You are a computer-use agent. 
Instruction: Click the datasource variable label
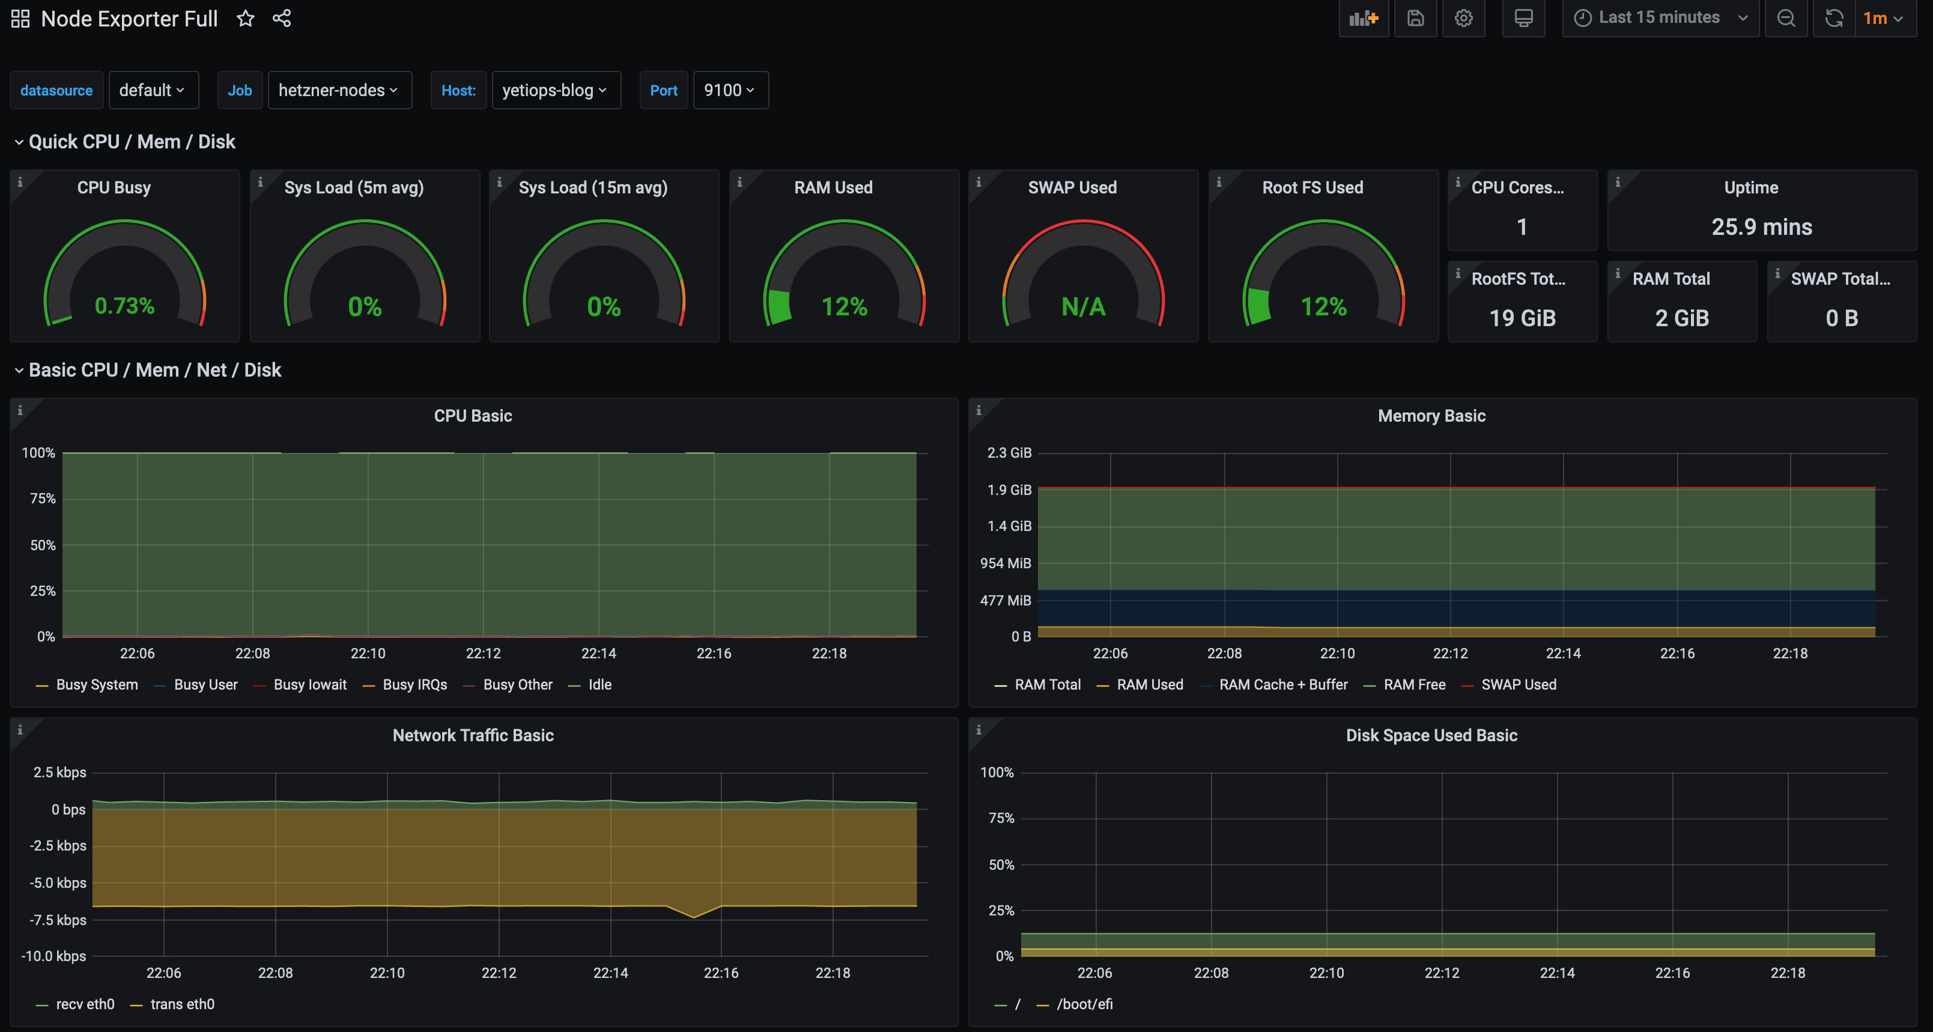tap(56, 90)
